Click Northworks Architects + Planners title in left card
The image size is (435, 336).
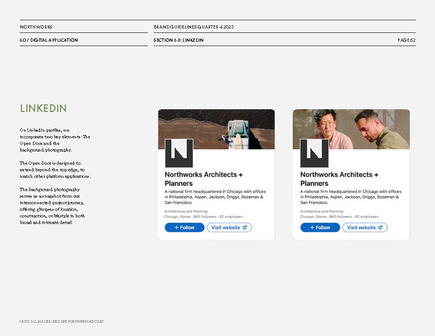204,179
